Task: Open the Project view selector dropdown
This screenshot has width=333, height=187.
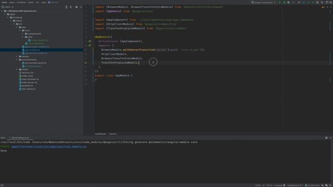Action: [7, 7]
